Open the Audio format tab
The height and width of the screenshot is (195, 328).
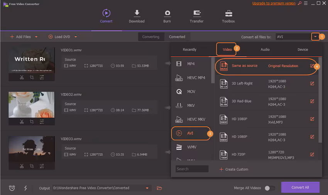coord(265,50)
